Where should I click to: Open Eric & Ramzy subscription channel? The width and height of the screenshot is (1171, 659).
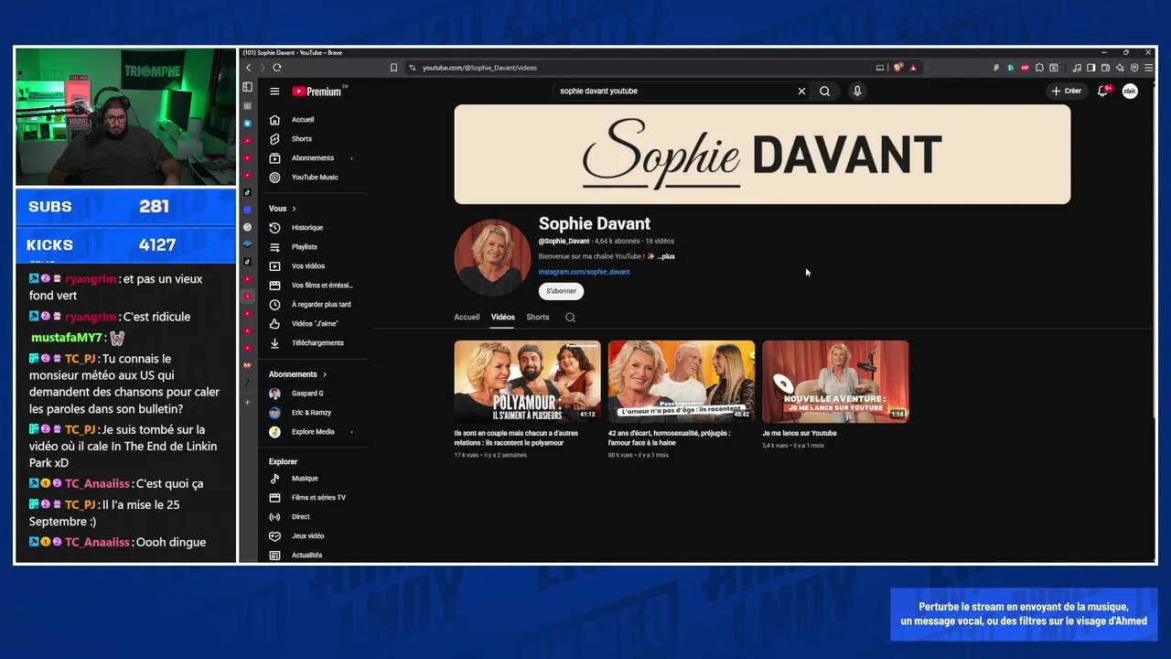point(314,413)
